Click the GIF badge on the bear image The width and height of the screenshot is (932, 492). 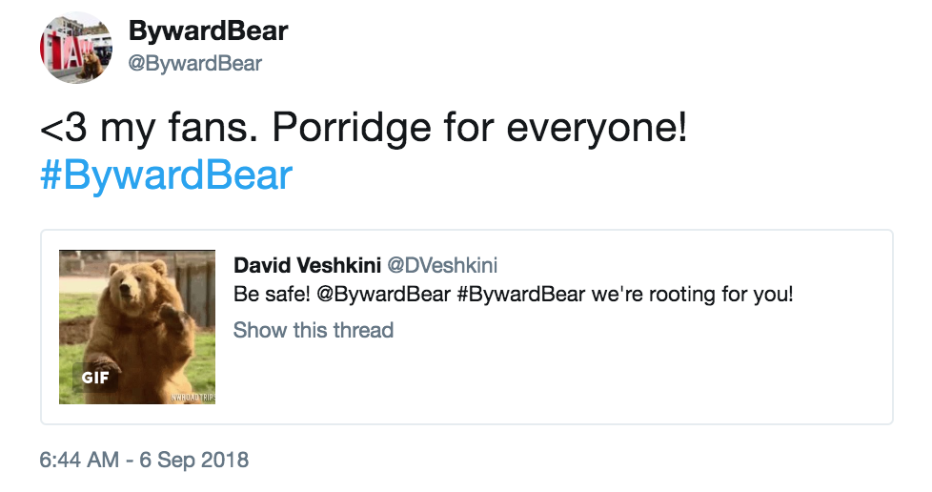pos(95,377)
